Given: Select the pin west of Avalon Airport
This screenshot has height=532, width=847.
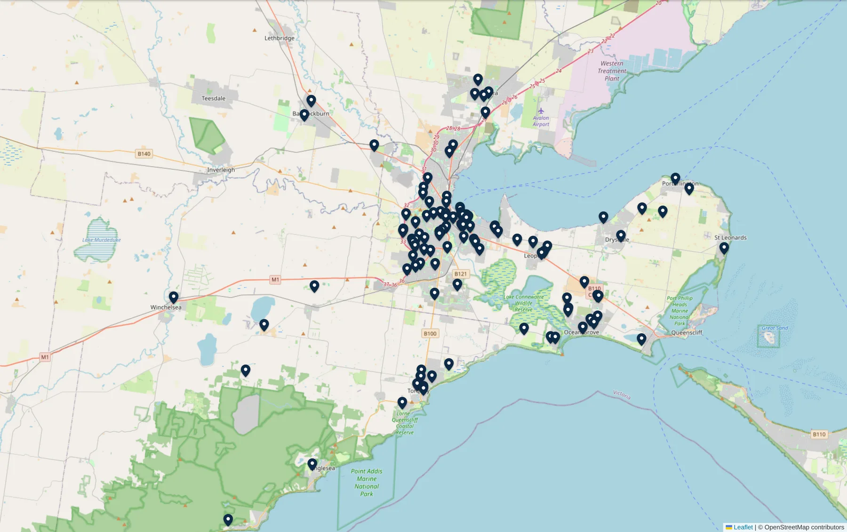Looking at the screenshot, I should click(485, 113).
